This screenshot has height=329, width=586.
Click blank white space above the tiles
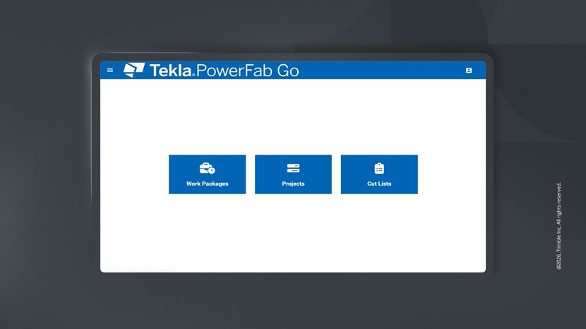[x=293, y=116]
